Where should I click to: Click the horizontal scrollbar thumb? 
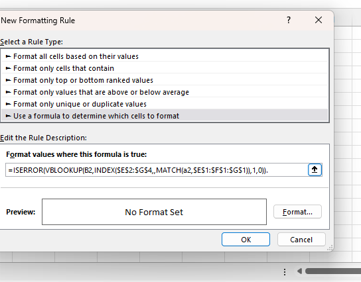333,271
